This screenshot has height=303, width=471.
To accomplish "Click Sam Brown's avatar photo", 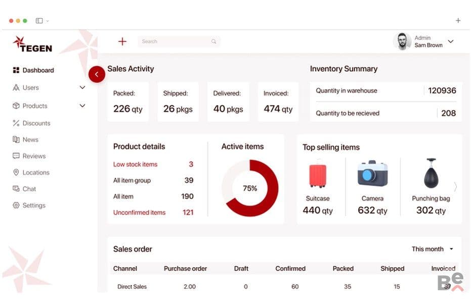I will pyautogui.click(x=402, y=41).
